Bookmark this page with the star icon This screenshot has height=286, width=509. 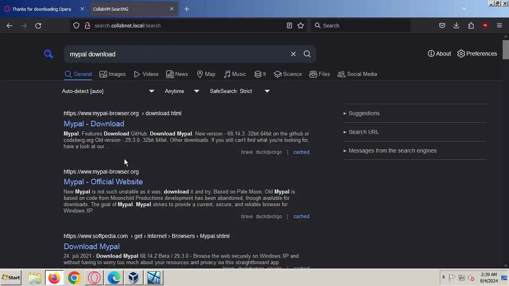point(301,25)
